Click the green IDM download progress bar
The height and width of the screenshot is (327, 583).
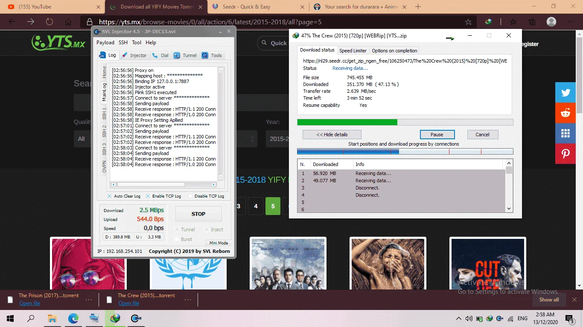click(405, 122)
